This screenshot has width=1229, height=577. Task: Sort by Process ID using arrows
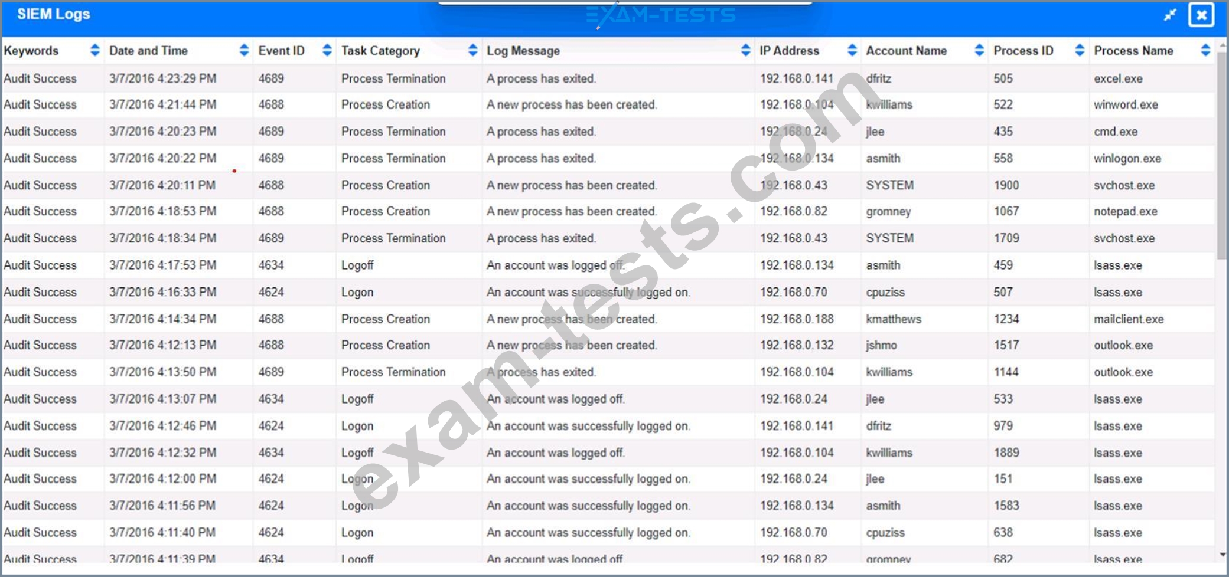(1080, 51)
